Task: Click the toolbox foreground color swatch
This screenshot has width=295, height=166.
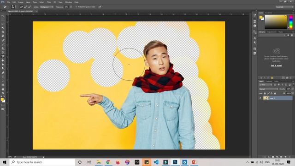Action: (x=2, y=100)
